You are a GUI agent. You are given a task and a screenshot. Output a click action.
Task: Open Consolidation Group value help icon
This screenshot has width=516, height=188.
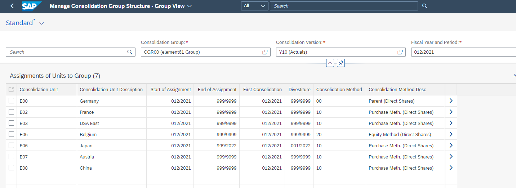(265, 52)
